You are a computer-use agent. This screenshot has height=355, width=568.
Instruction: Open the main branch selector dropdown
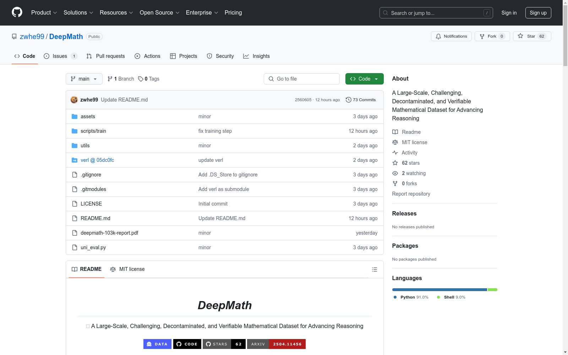coord(84,79)
